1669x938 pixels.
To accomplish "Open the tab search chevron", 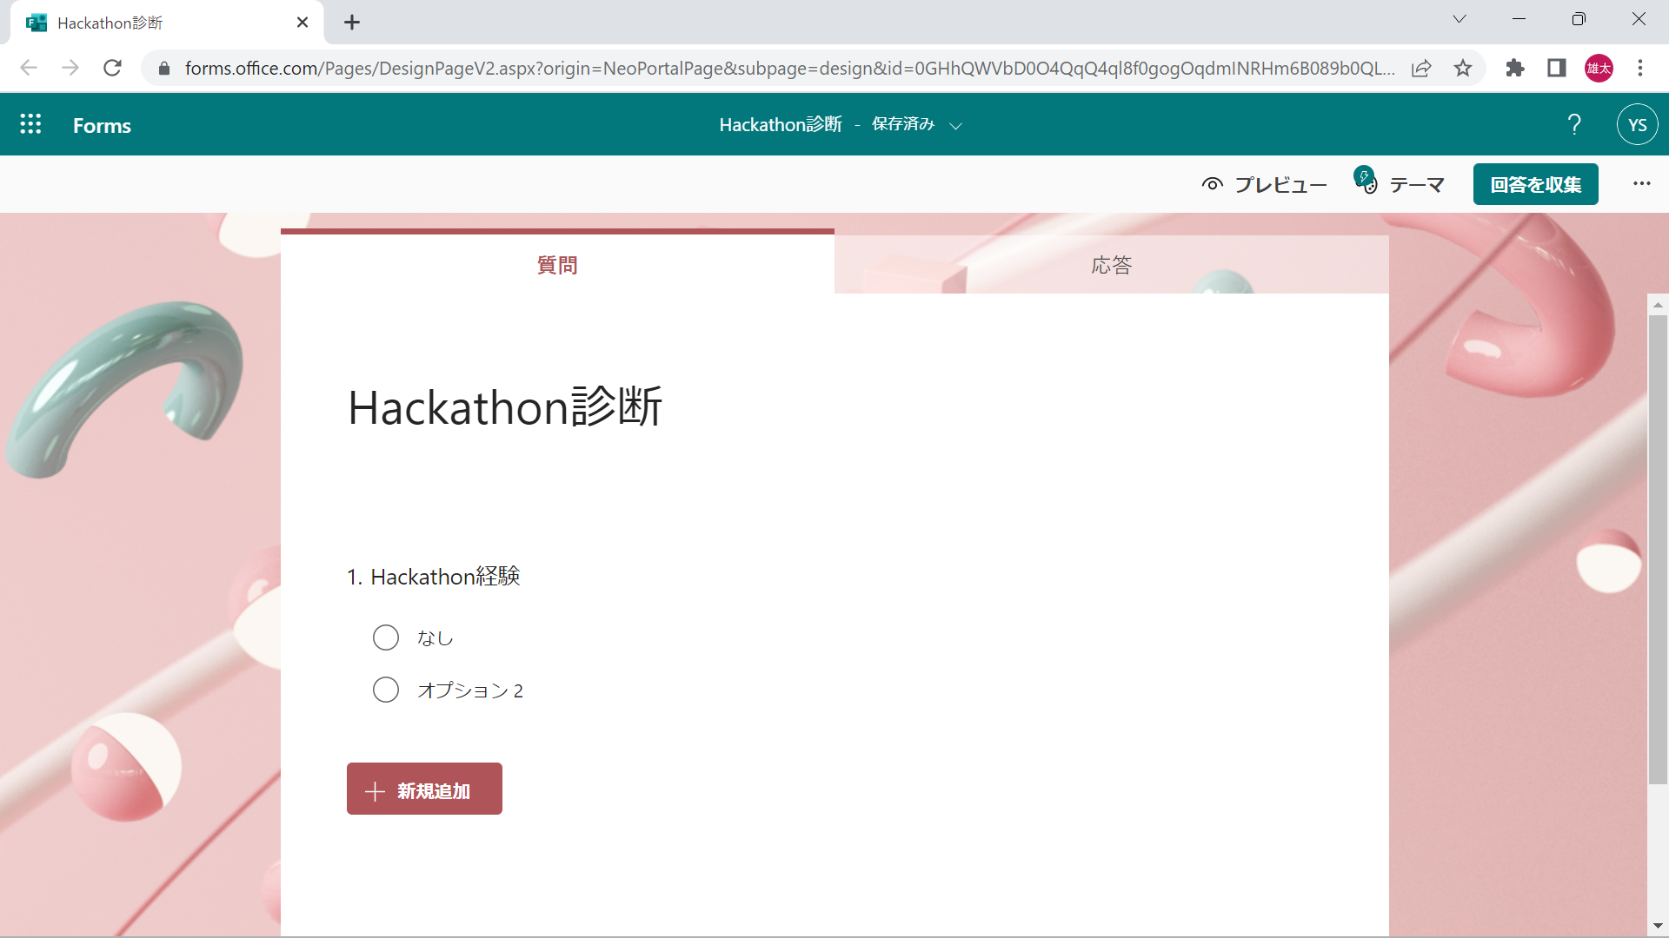I will point(1460,19).
